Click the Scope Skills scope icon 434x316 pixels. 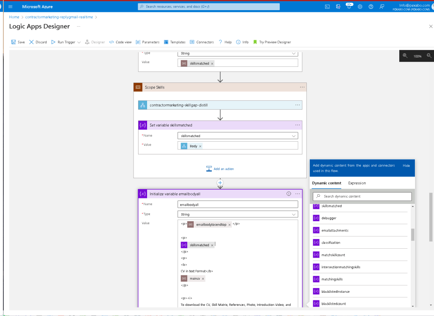click(x=138, y=87)
